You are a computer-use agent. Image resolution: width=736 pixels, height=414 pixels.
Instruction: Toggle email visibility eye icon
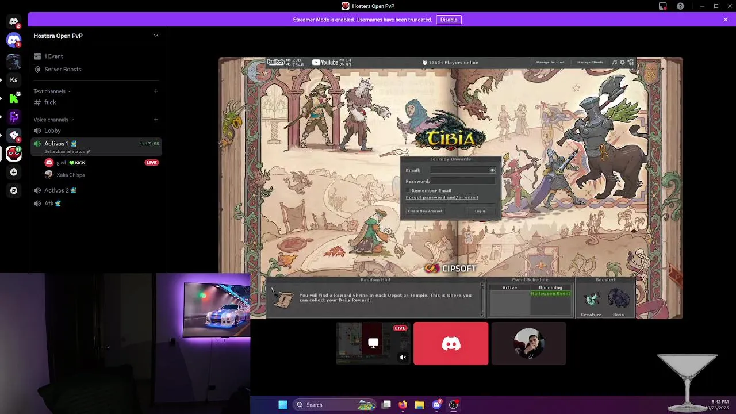(492, 170)
